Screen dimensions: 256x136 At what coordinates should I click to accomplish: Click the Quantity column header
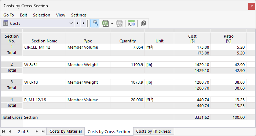pos(128,38)
